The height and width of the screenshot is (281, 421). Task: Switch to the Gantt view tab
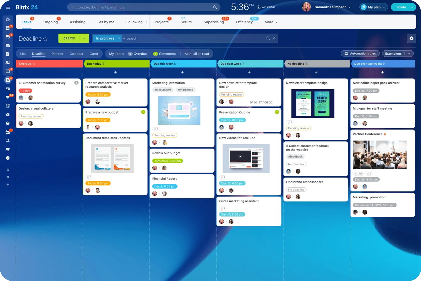(x=94, y=54)
